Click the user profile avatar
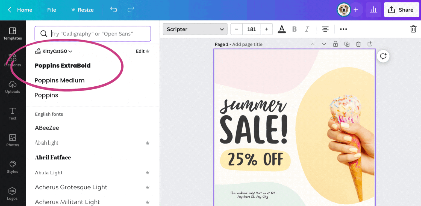The width and height of the screenshot is (421, 206). (x=344, y=10)
